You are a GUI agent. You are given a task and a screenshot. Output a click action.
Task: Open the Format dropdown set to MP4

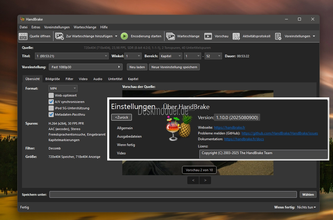(x=63, y=88)
